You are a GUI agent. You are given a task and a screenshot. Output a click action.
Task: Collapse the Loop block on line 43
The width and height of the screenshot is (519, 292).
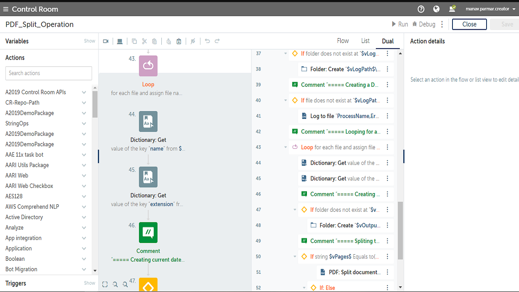tap(286, 147)
